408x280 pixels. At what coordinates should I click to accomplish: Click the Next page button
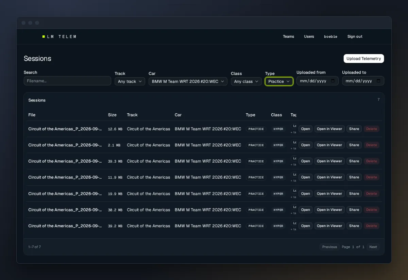[373, 247]
